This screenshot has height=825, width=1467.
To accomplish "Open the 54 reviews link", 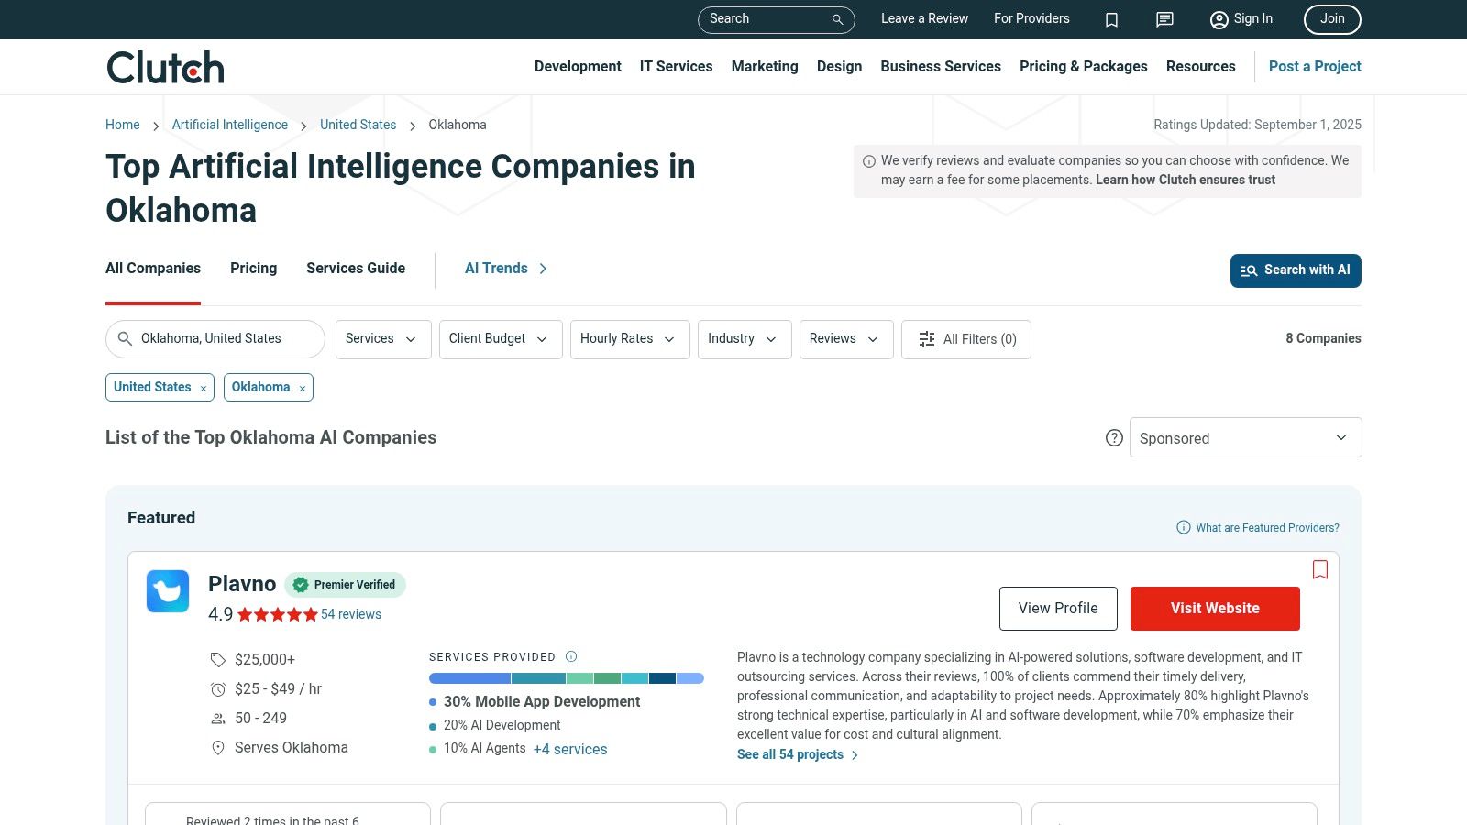I will (x=351, y=614).
